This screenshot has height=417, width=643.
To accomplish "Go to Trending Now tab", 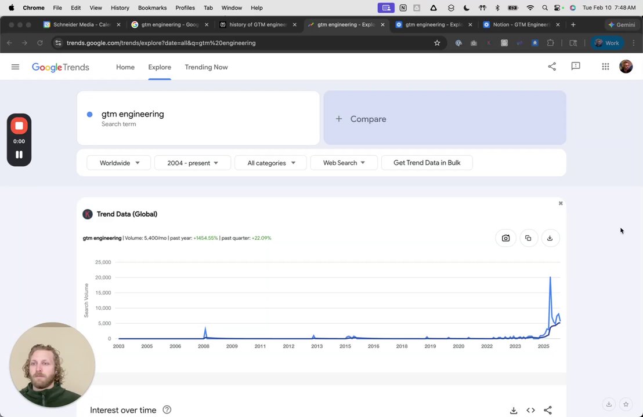I will [x=206, y=67].
